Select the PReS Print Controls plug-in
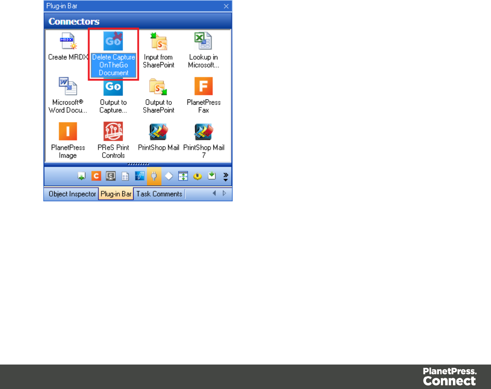 pos(113,141)
